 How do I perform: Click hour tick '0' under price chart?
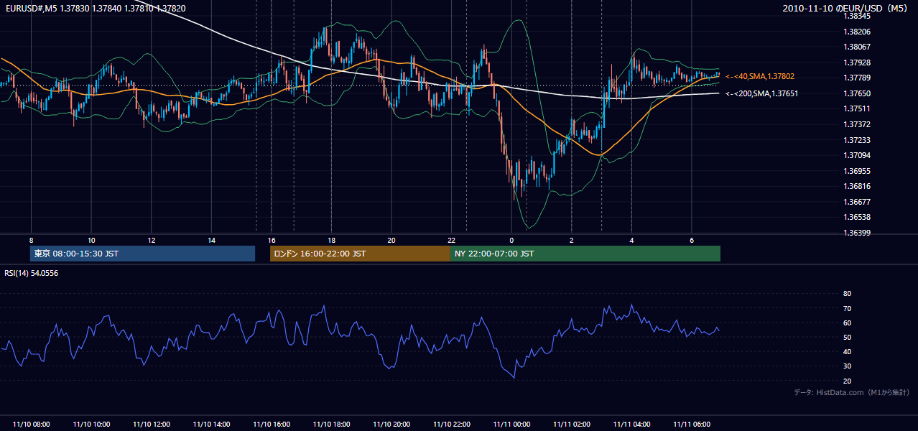click(x=511, y=240)
